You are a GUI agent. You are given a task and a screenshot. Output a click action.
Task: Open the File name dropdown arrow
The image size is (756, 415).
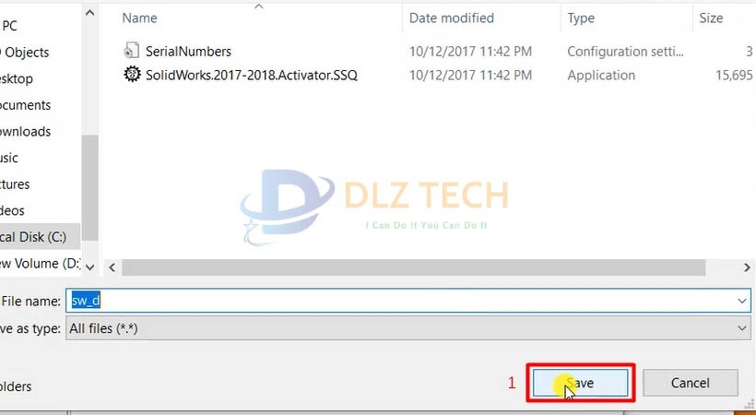(741, 302)
